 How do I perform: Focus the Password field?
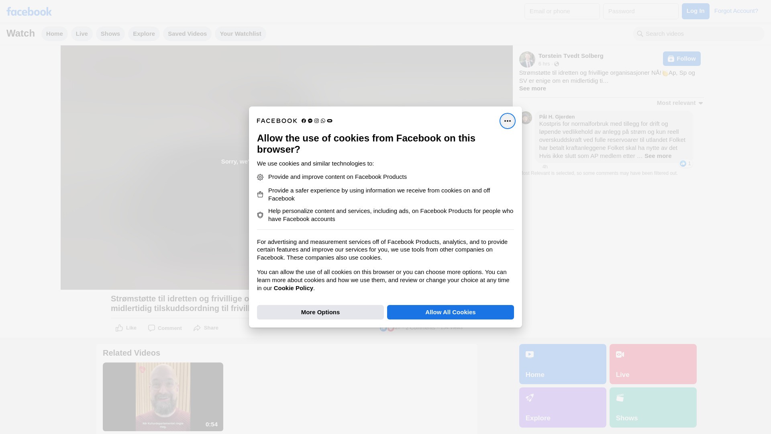click(x=640, y=11)
